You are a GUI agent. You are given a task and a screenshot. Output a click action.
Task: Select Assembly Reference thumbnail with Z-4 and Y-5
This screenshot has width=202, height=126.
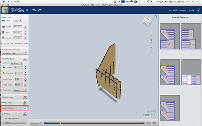tap(170, 36)
